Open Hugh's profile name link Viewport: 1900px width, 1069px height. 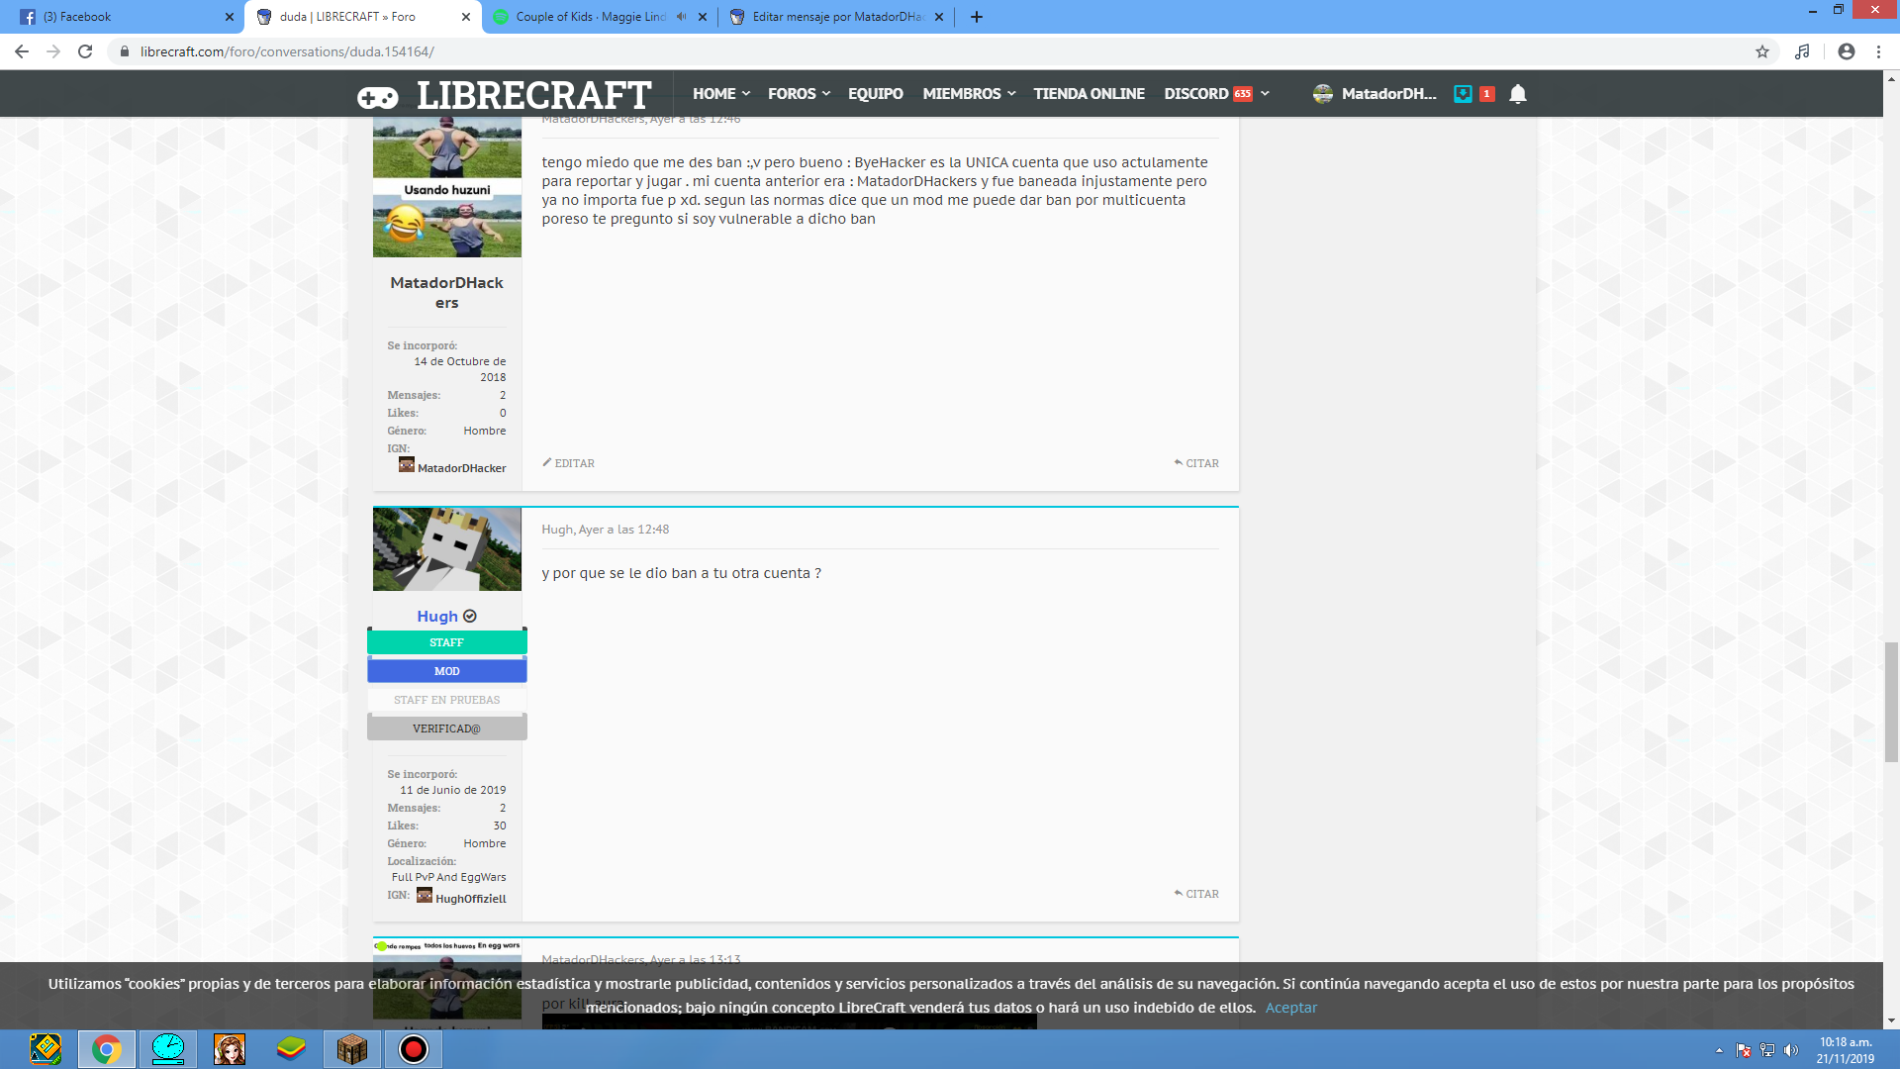(436, 616)
